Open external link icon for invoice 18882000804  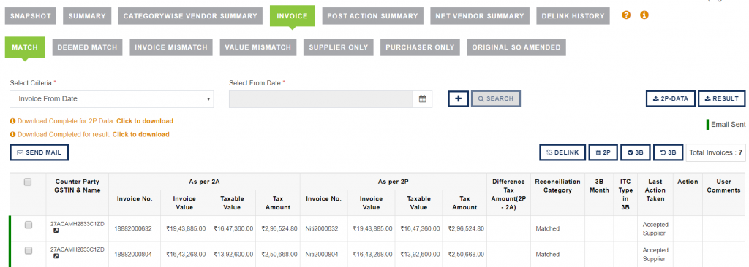tap(56, 257)
